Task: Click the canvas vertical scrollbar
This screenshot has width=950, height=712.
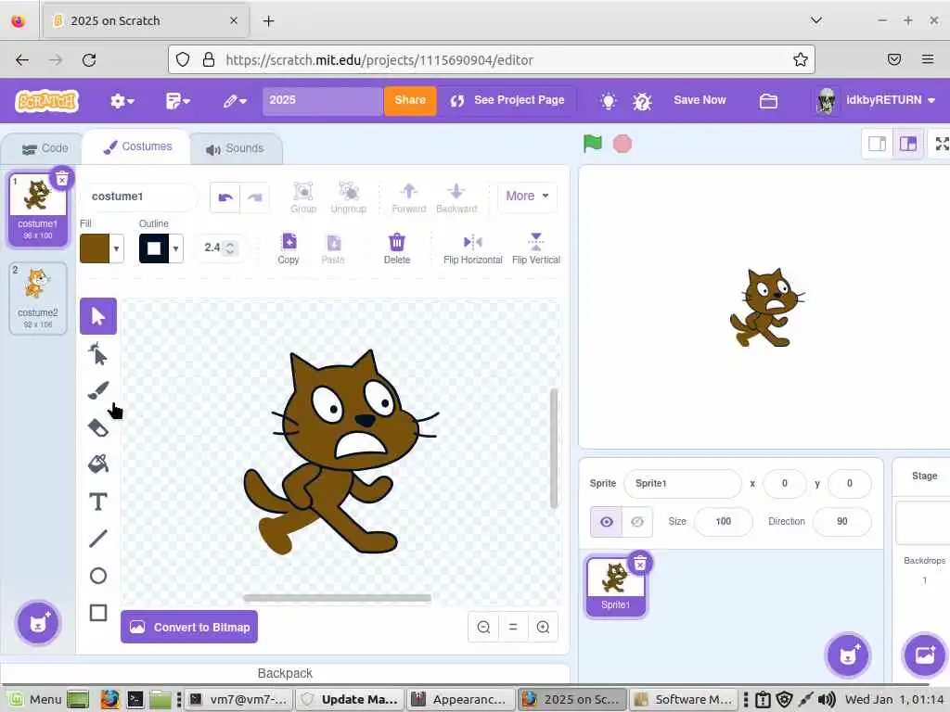Action: (553, 448)
